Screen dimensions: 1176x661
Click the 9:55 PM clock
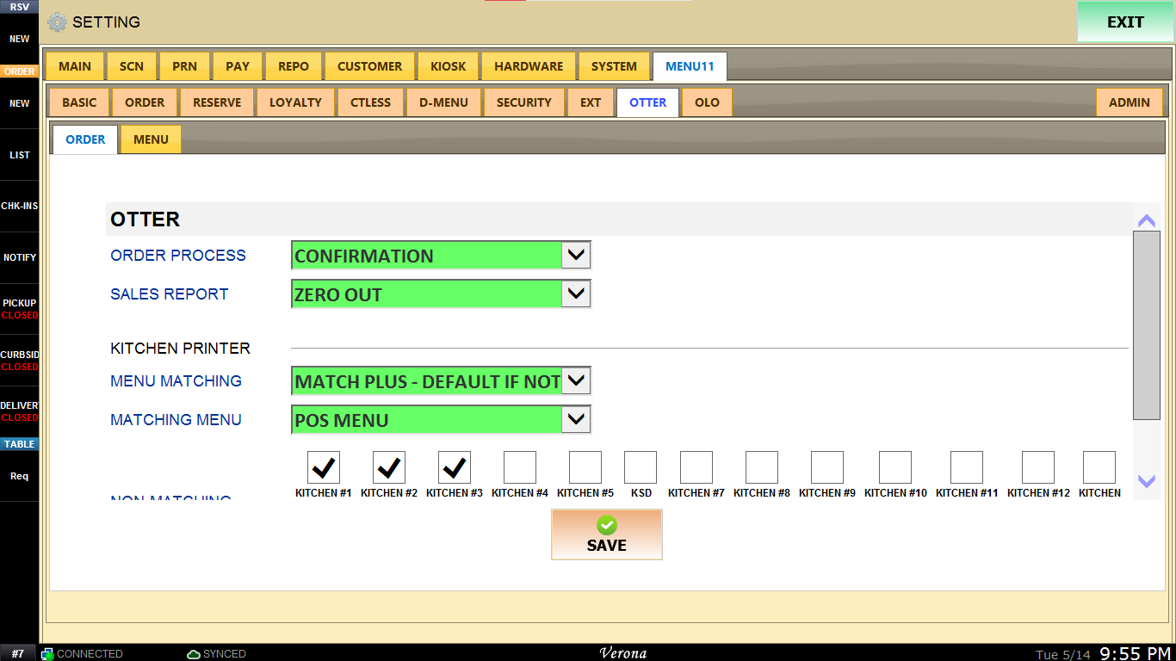[1136, 654]
